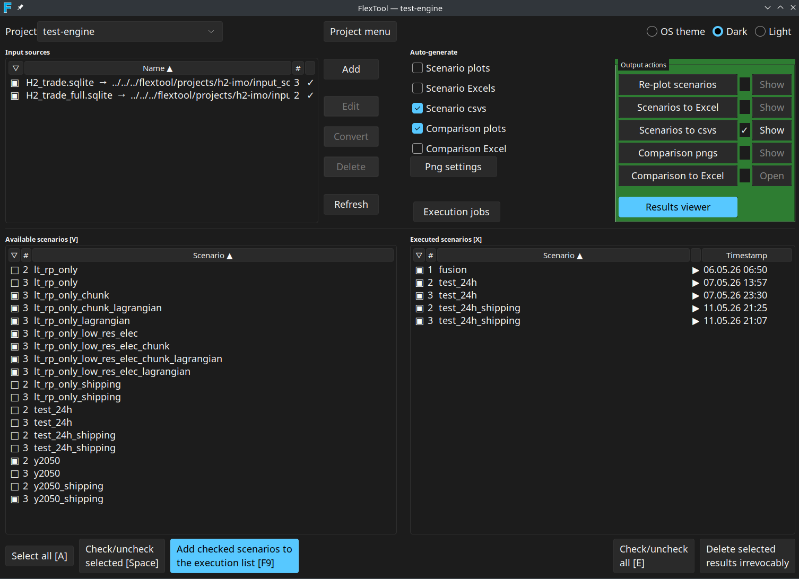
Task: Select the lt_rp_only_low_res_elec_chunk row
Action: [x=202, y=346]
